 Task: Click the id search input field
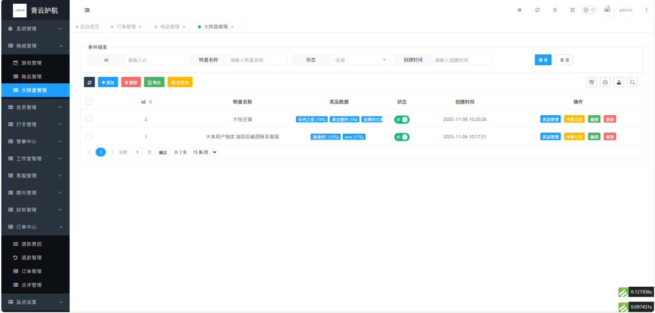[155, 60]
